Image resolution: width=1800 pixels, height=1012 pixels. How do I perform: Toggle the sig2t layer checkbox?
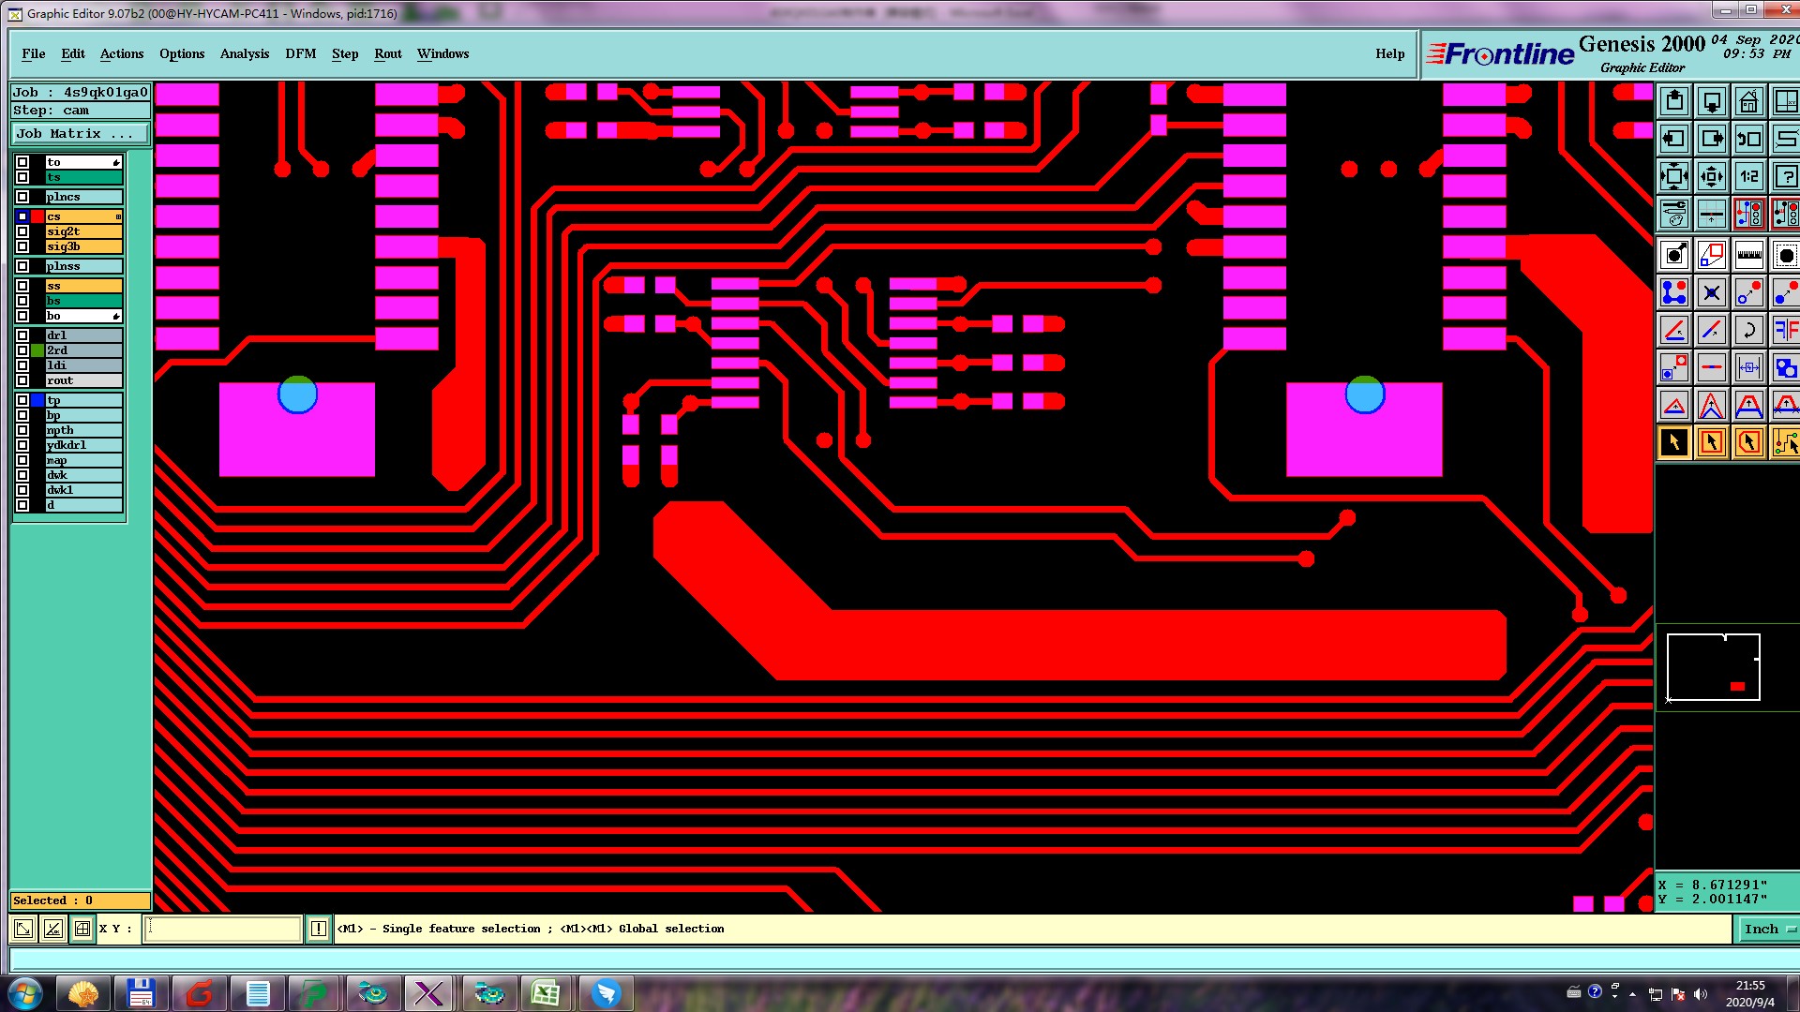pyautogui.click(x=22, y=231)
